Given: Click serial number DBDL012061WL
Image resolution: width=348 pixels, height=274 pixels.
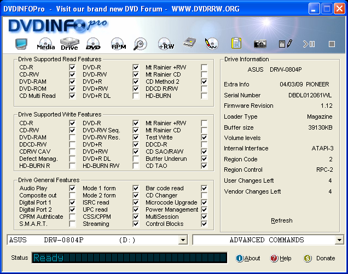Looking at the screenshot, I should tap(310, 95).
